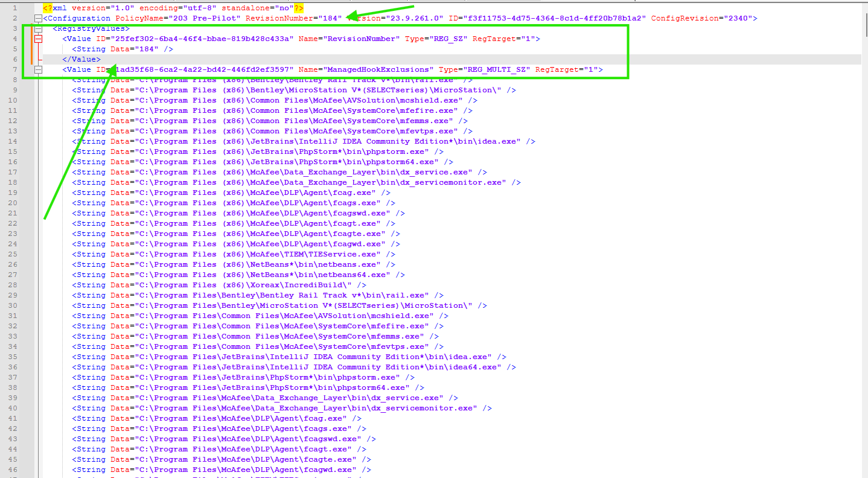Image resolution: width=868 pixels, height=478 pixels.
Task: Click line 27 x86 netbeans64.exe path
Action: [263, 275]
